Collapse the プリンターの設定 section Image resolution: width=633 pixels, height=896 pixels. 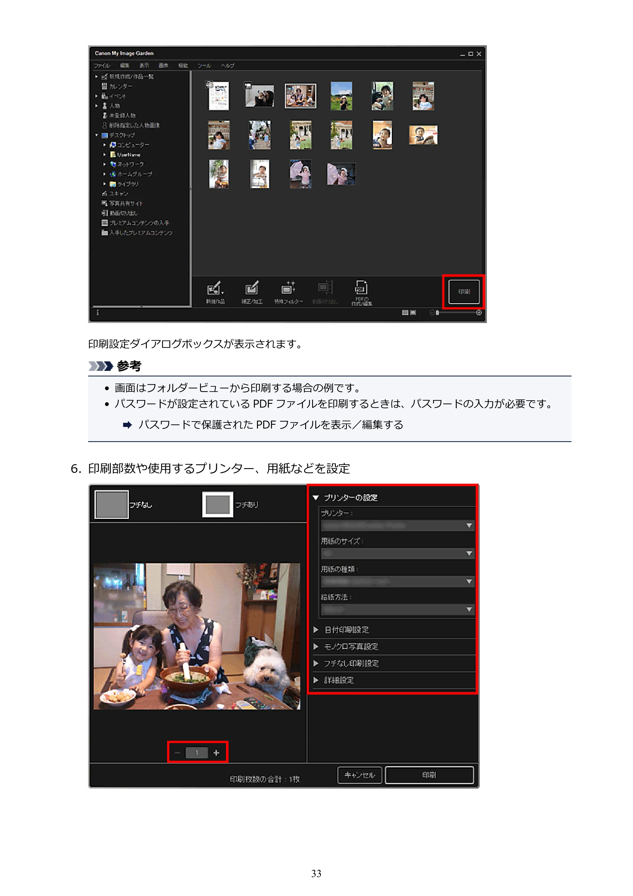click(316, 498)
